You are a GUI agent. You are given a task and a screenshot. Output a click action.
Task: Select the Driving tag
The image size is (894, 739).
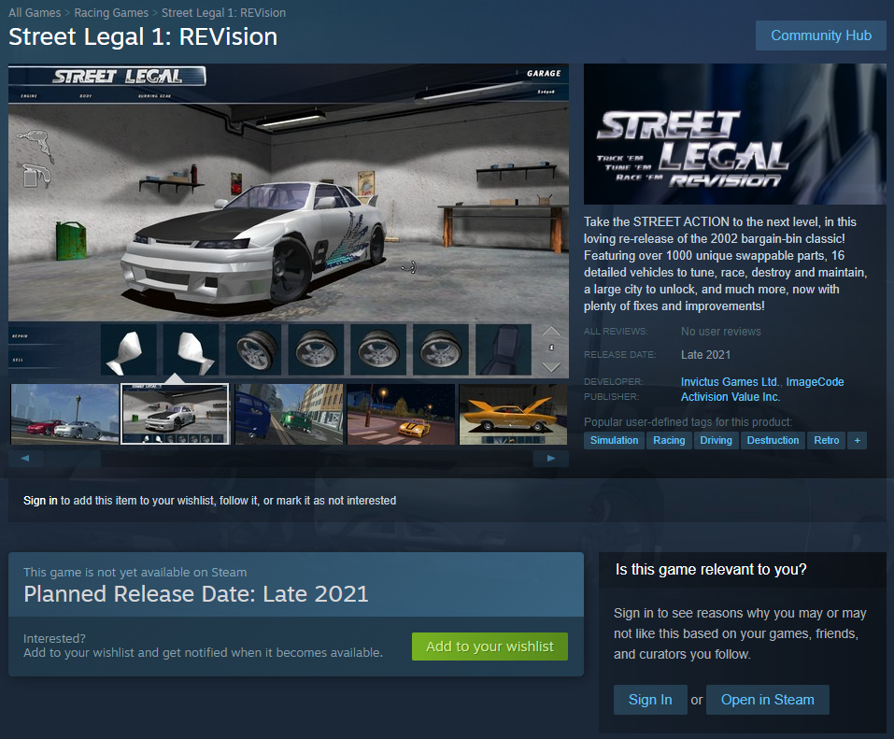pos(716,440)
